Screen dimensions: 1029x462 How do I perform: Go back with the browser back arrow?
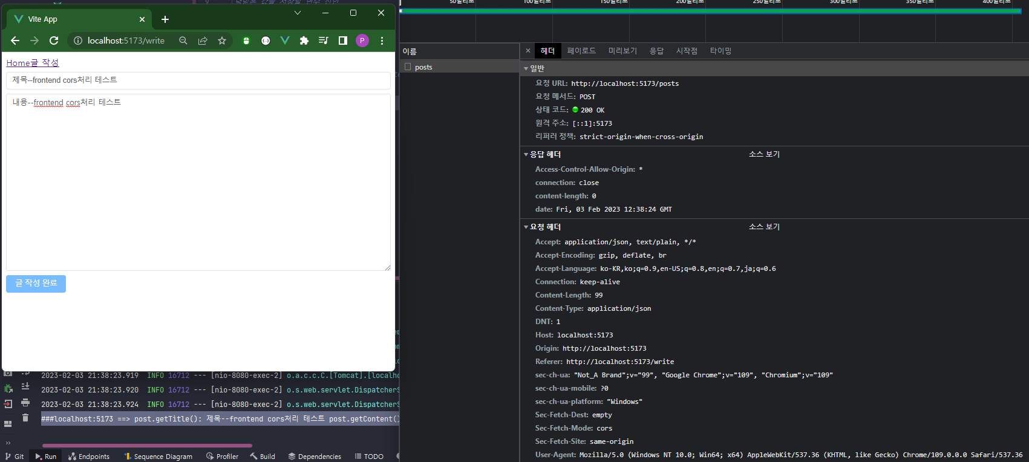tap(15, 41)
